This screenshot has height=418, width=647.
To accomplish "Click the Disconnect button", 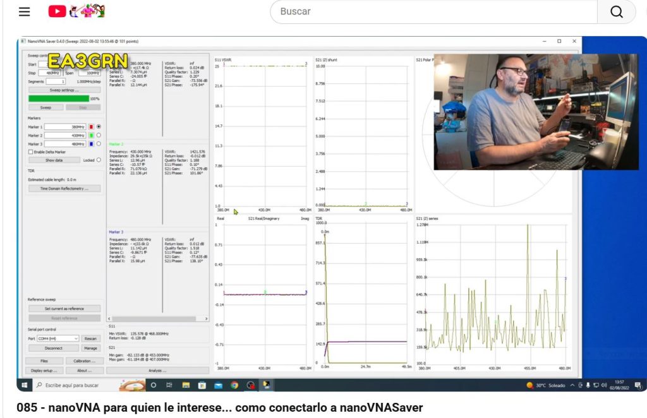I will 54,349.
